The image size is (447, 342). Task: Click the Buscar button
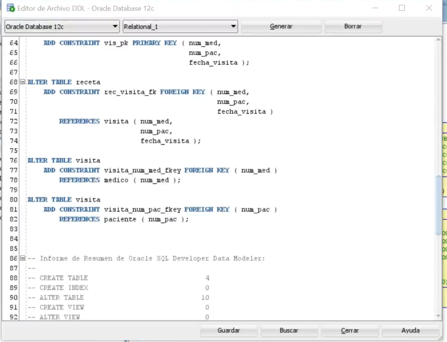pyautogui.click(x=289, y=330)
